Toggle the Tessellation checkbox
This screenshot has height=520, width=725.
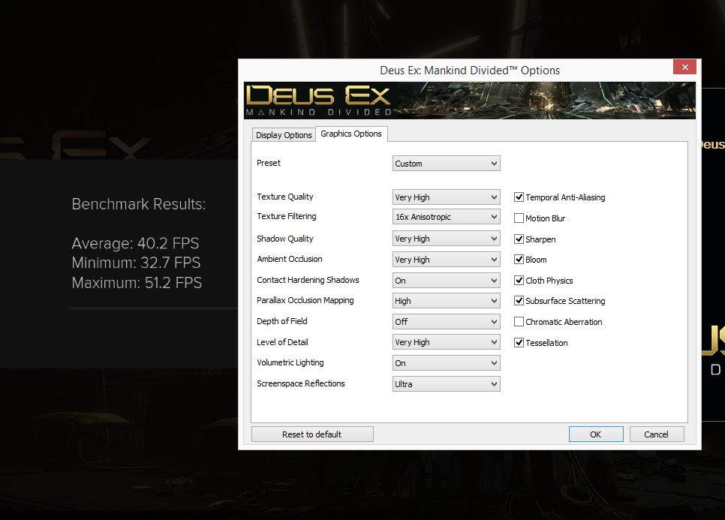[519, 342]
